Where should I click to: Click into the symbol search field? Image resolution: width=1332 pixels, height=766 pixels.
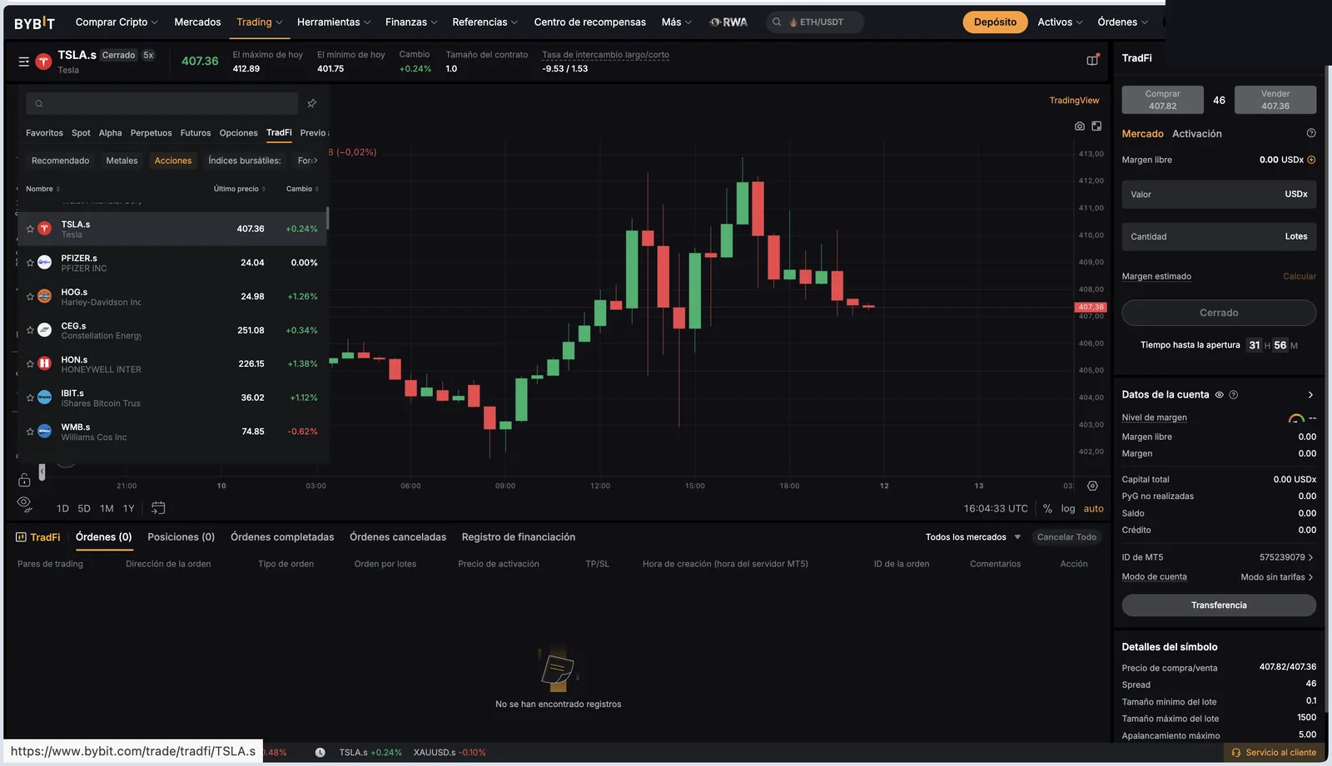click(162, 104)
